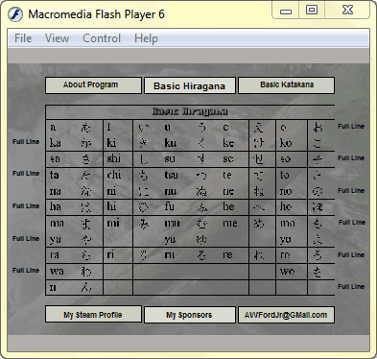Click Full Line beside the 'na' row

pyautogui.click(x=351, y=191)
